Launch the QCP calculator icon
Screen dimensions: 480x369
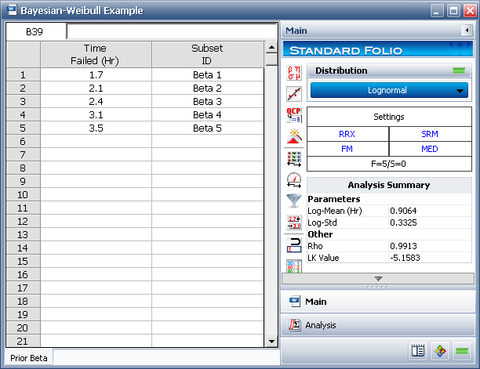(x=294, y=115)
